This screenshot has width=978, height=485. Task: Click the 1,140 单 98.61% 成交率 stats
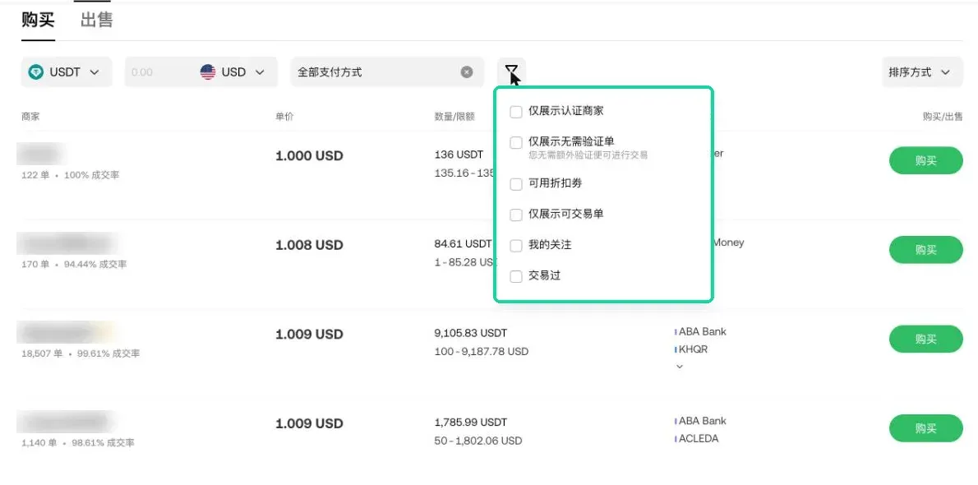tap(78, 443)
